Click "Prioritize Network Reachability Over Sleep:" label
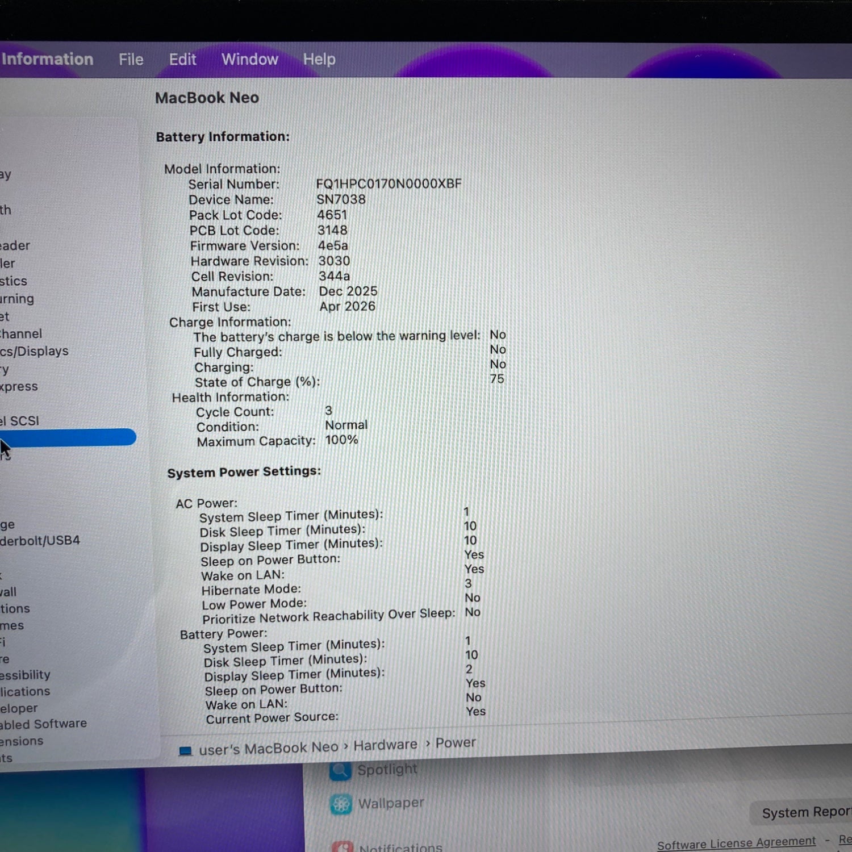Screen dimensions: 852x852 329,616
